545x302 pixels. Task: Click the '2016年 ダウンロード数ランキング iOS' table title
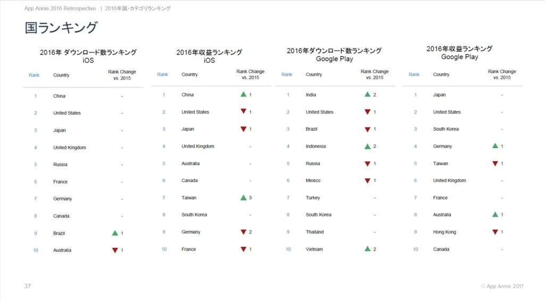pos(88,56)
